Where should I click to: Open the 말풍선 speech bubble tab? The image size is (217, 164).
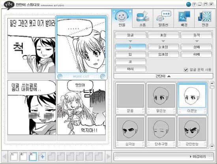[163, 18]
